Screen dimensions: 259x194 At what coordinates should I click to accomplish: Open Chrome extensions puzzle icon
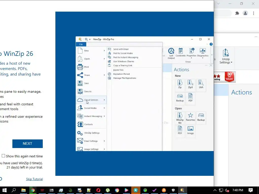pyautogui.click(x=237, y=13)
